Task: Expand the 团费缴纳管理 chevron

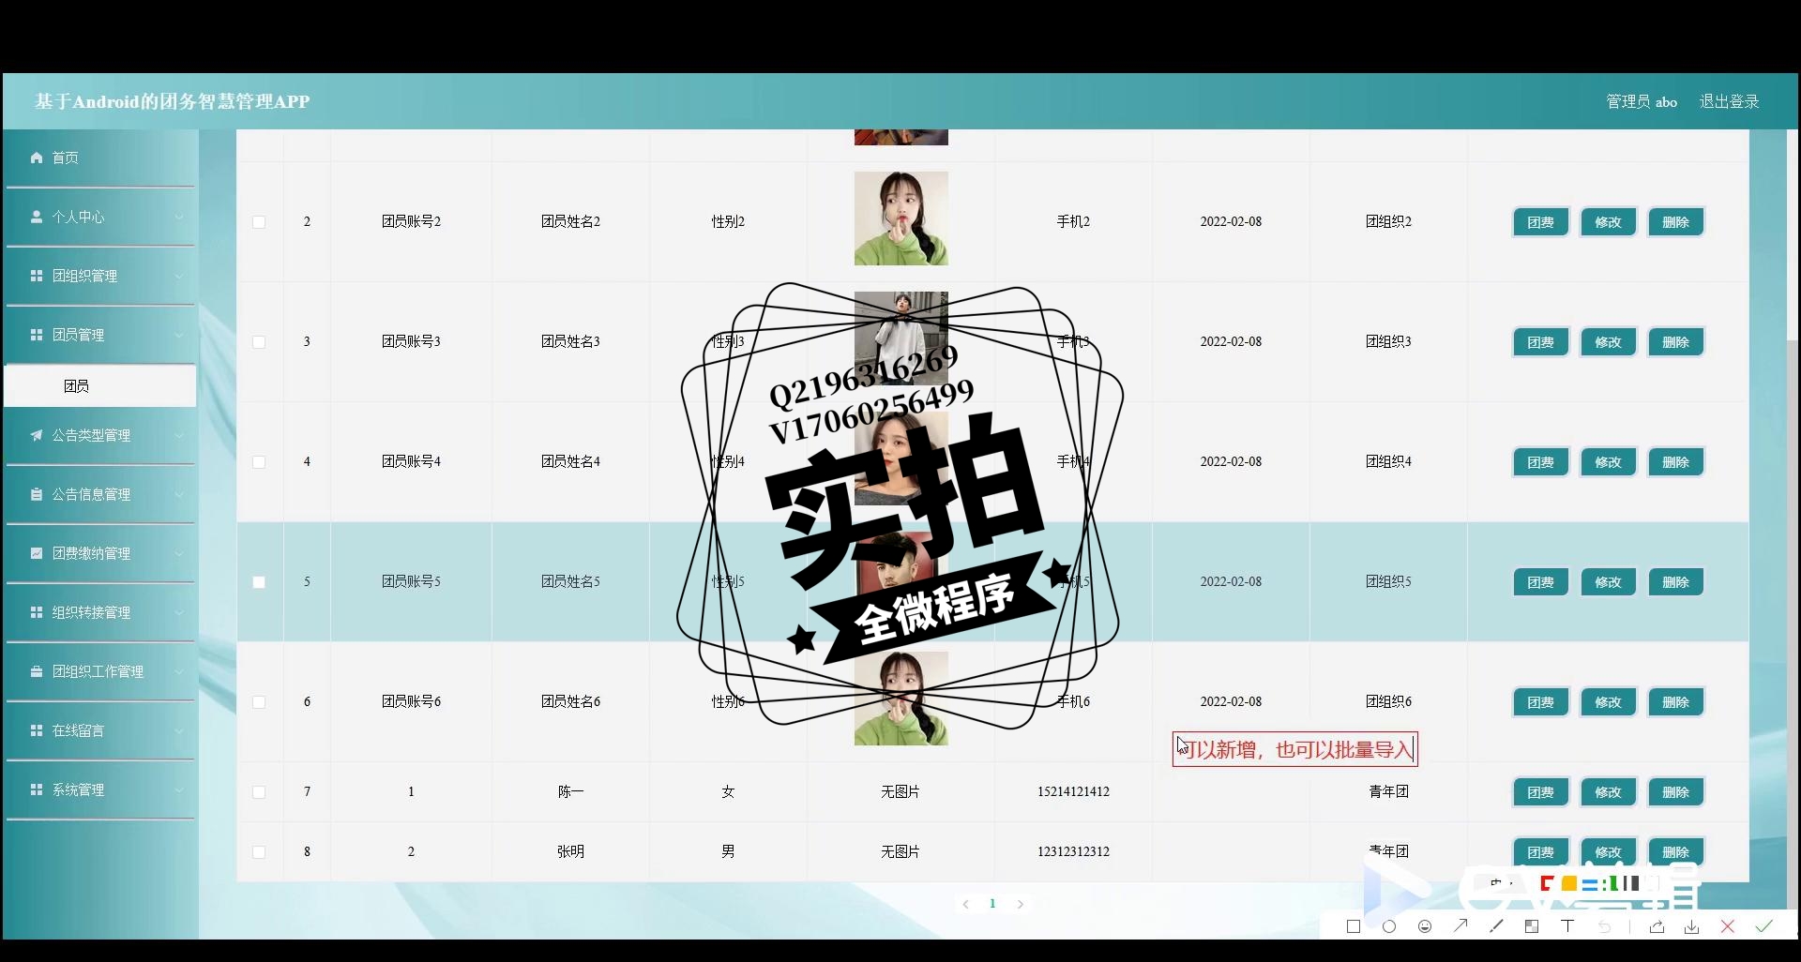Action: [178, 553]
